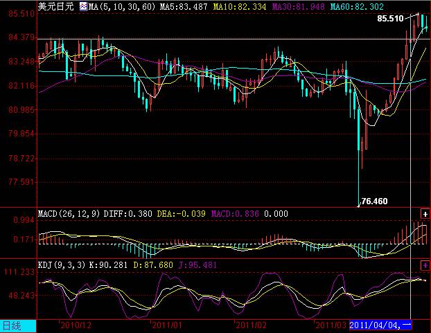
Task: Click the DIFF:0.380 value
Action: [127, 214]
